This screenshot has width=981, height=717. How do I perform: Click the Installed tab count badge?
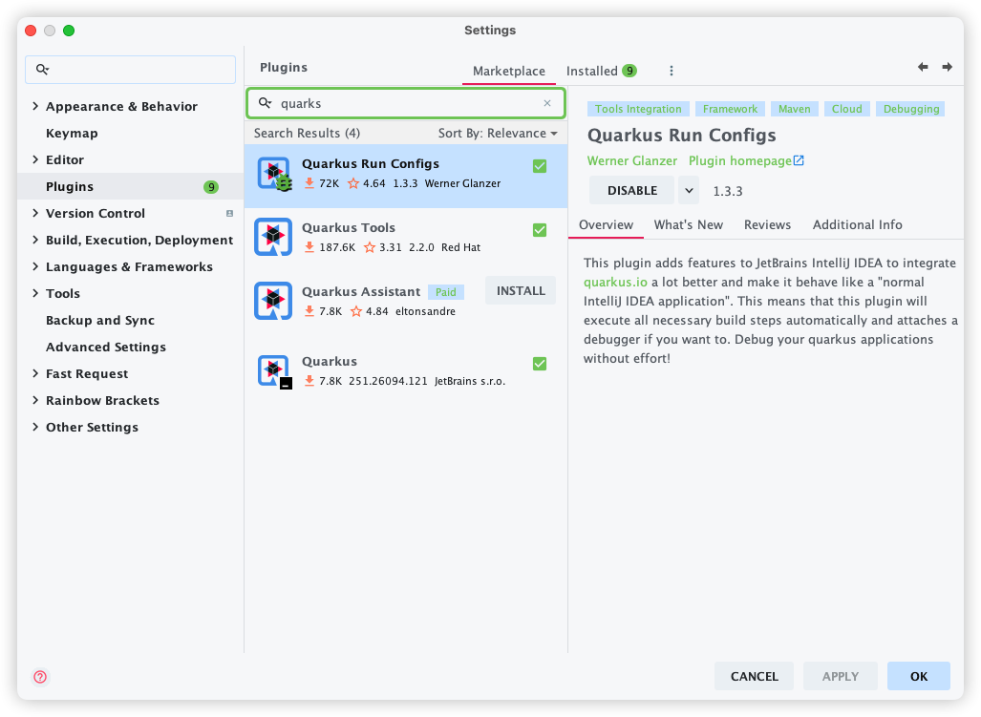(629, 71)
